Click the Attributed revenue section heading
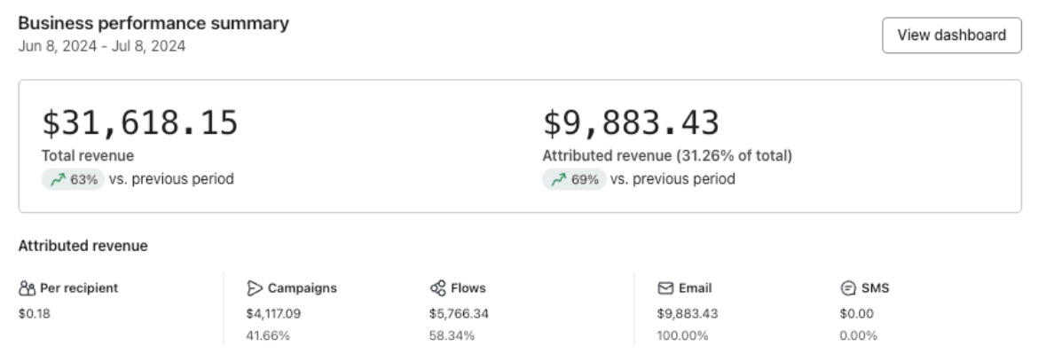 point(83,246)
